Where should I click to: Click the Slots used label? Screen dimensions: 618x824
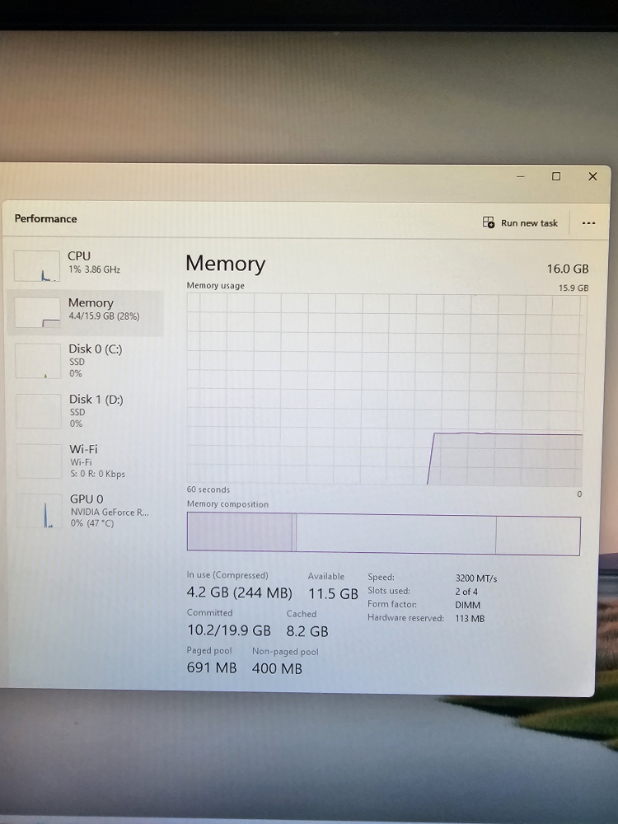coord(389,591)
